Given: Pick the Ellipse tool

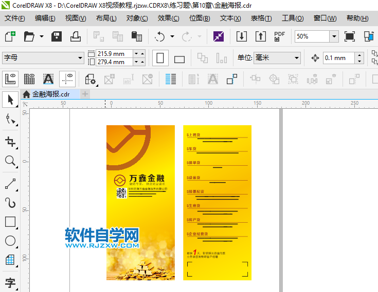Looking at the screenshot, I should tap(10, 241).
